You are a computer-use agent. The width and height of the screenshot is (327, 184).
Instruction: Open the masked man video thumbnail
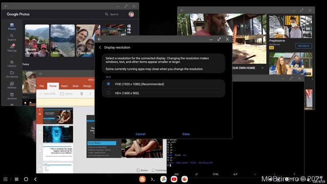coord(290,27)
